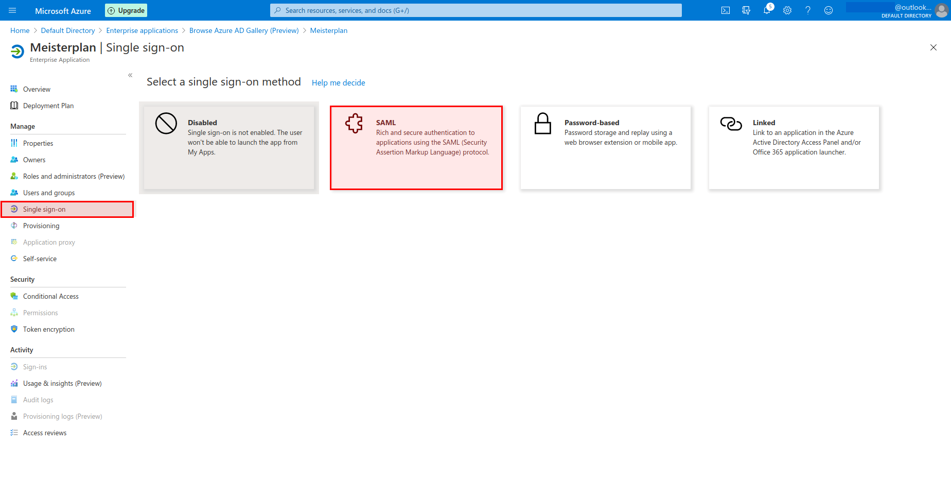
Task: Open the Help question mark
Action: [x=808, y=10]
